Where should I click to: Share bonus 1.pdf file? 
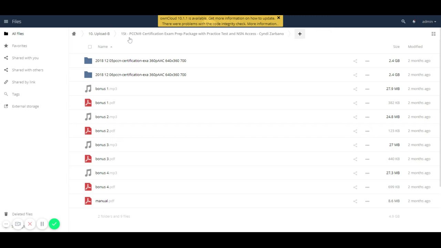[355, 103]
